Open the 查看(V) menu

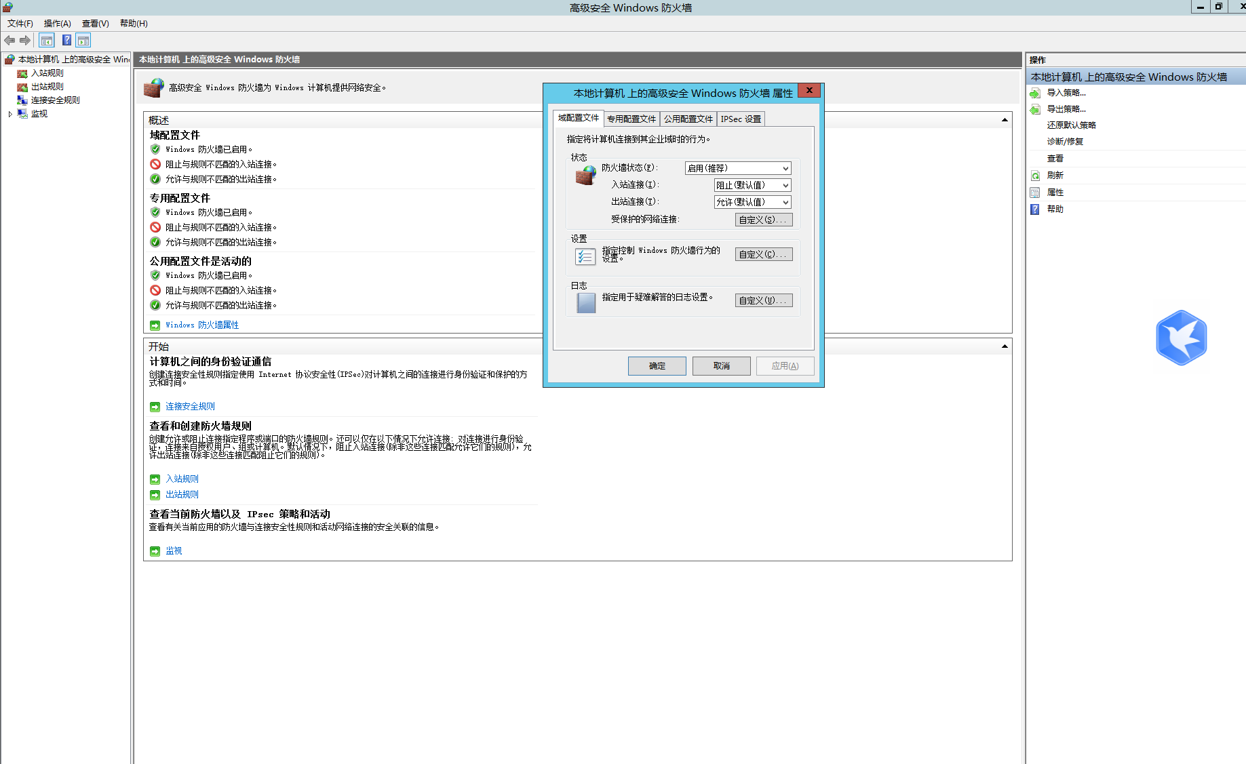click(x=96, y=24)
